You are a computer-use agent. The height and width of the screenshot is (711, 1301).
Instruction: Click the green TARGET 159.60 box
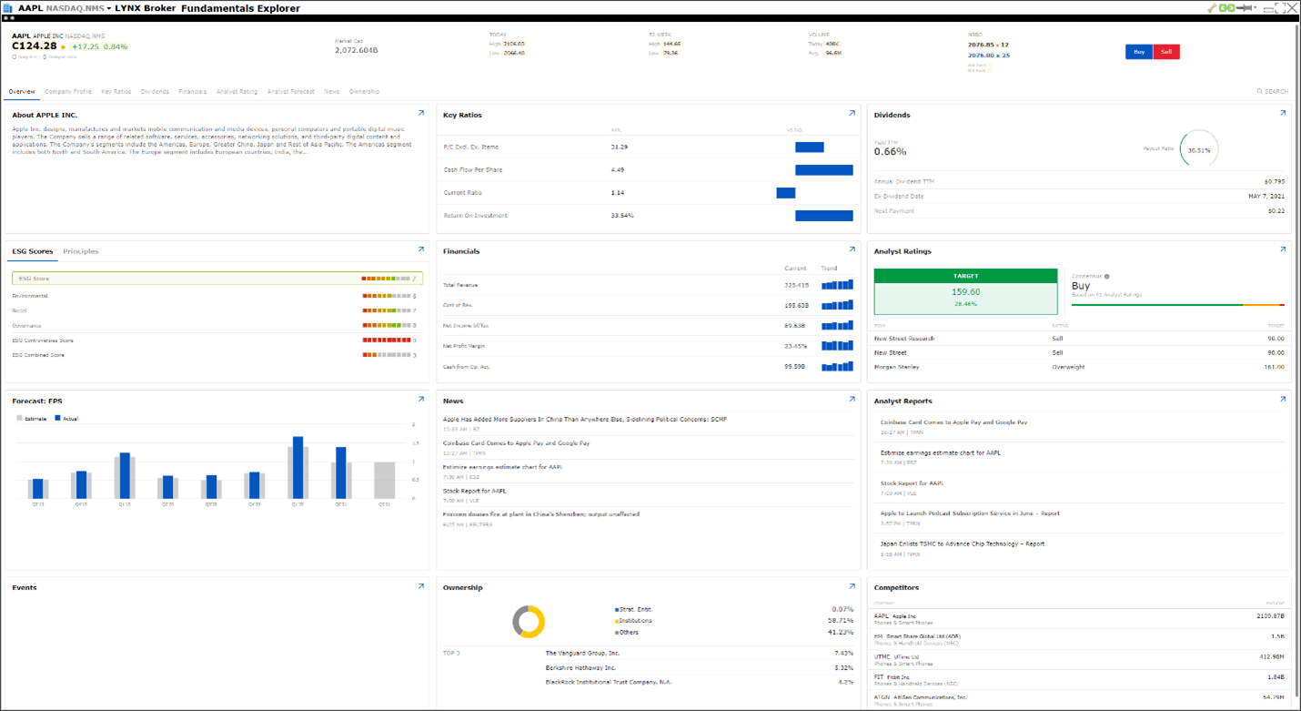(965, 291)
